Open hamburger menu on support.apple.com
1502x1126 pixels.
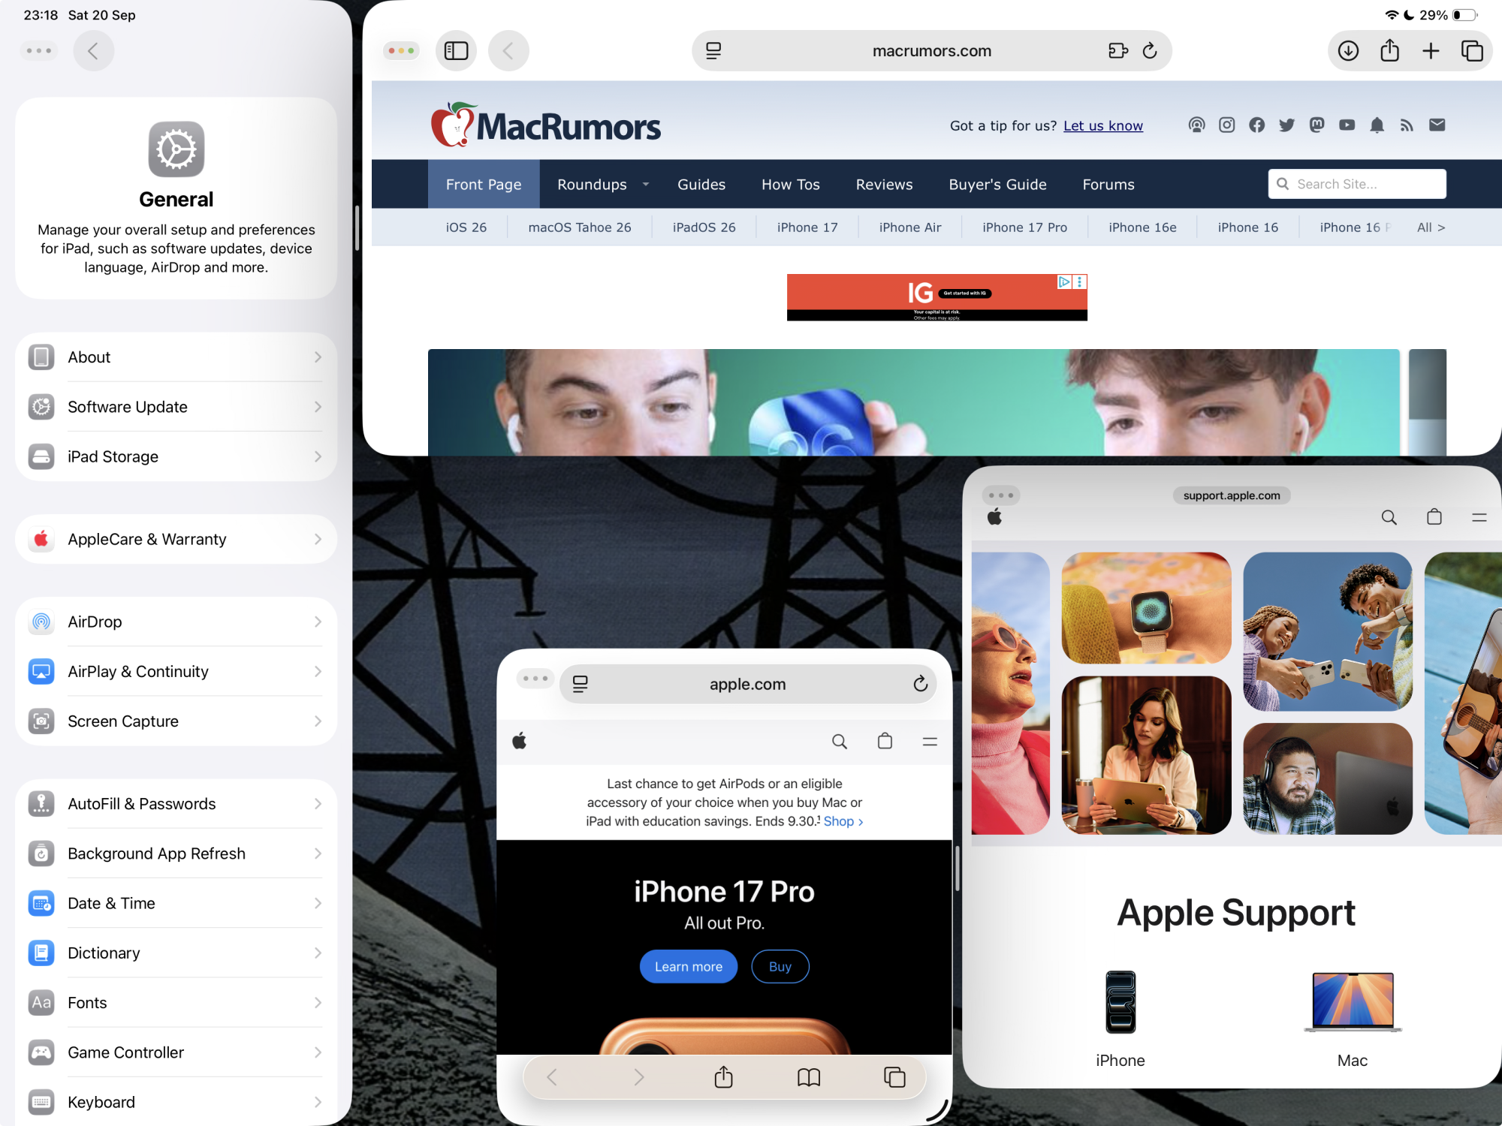pyautogui.click(x=1479, y=517)
